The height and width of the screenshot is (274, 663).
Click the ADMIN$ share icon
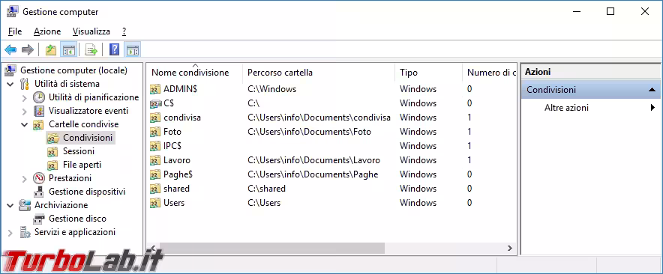pyautogui.click(x=155, y=89)
